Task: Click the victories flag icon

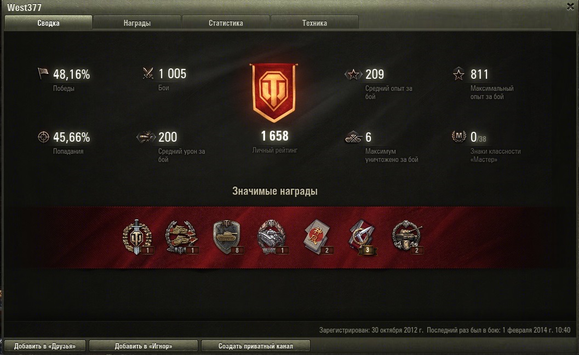Action: (43, 73)
